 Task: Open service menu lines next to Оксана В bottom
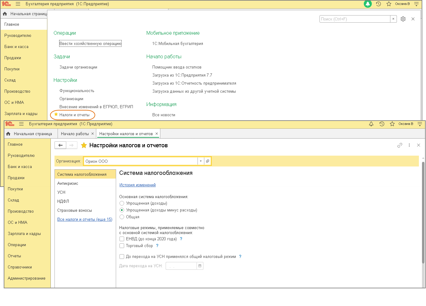[x=420, y=124]
